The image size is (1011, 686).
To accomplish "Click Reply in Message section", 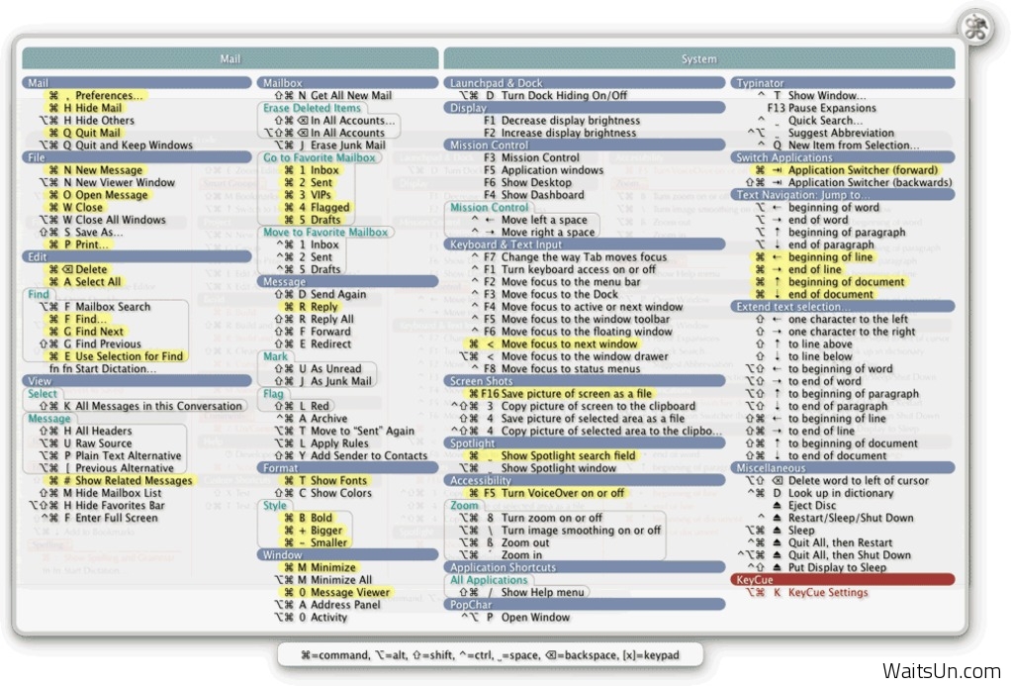I will (324, 307).
